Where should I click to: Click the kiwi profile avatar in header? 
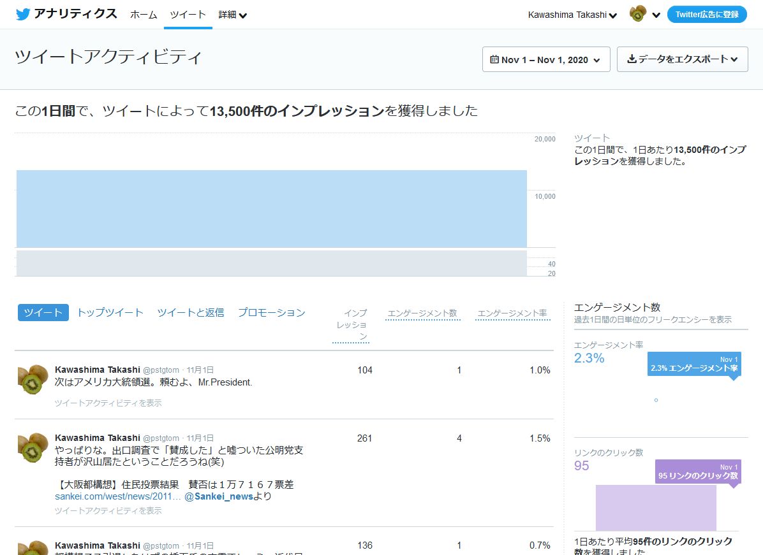tap(637, 14)
